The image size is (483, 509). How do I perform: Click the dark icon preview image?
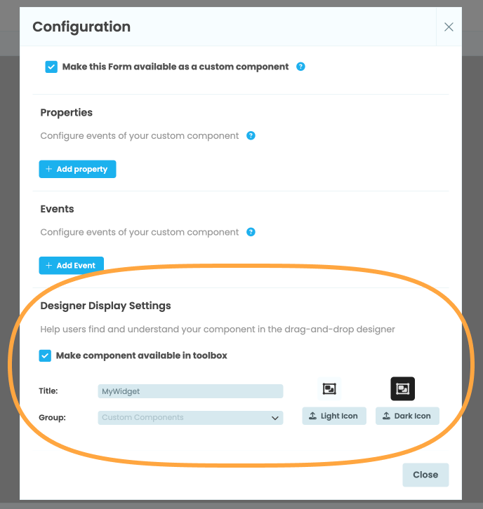pos(402,388)
